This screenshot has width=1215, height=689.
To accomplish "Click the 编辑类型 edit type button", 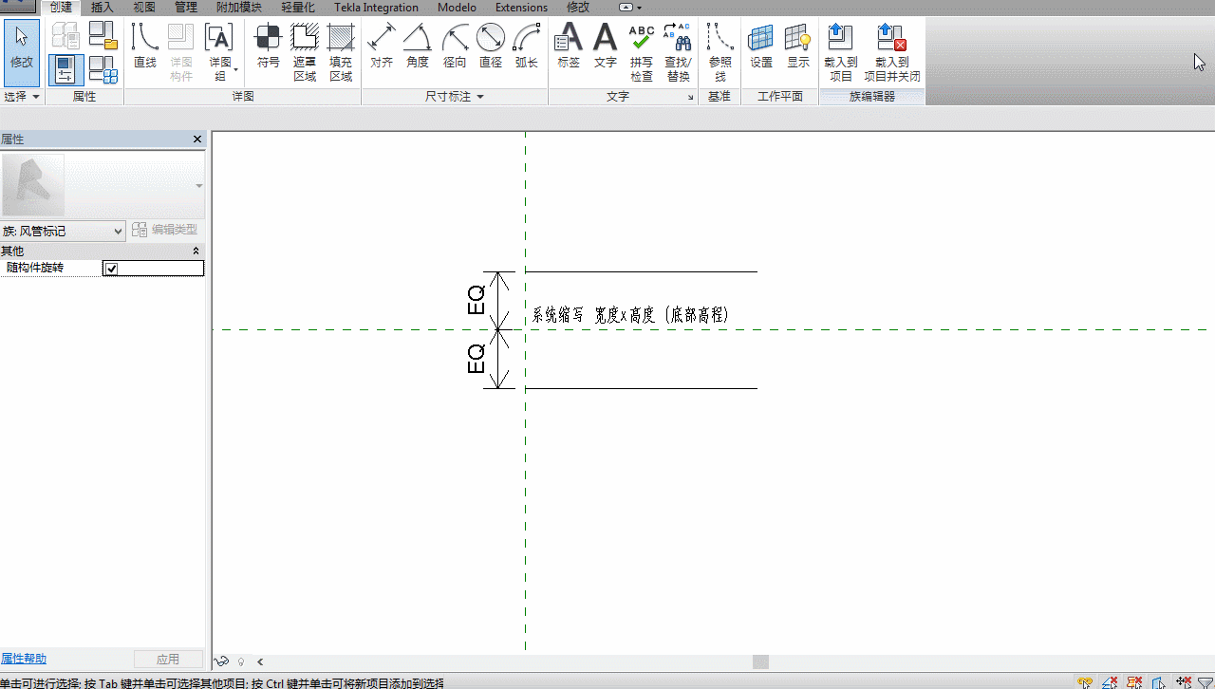I will 165,230.
